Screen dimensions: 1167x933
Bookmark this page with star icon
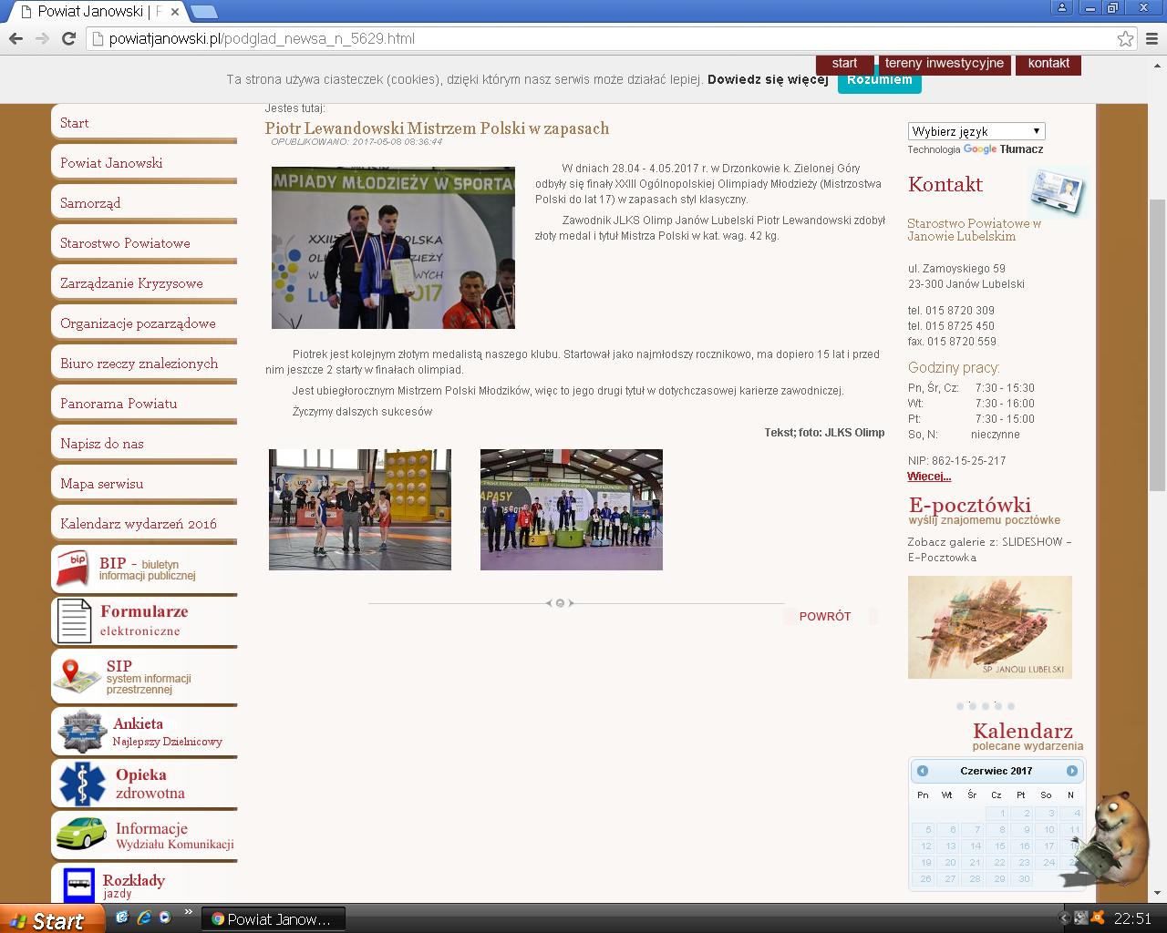pyautogui.click(x=1125, y=38)
